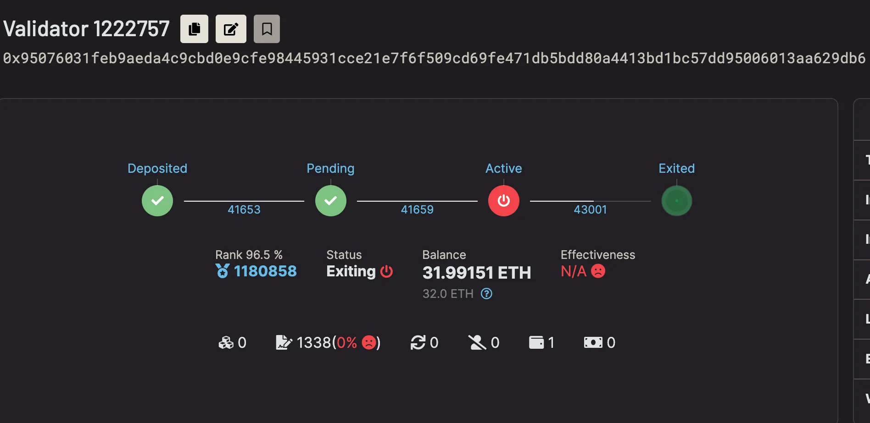Click the slashings person icon
Screen dimensions: 870x423
click(x=477, y=342)
